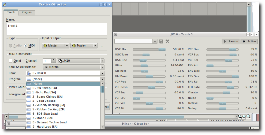Image resolution: width=265 pixels, height=135 pixels.
Task: Select the MIDI track type radio button
Action: click(x=25, y=46)
